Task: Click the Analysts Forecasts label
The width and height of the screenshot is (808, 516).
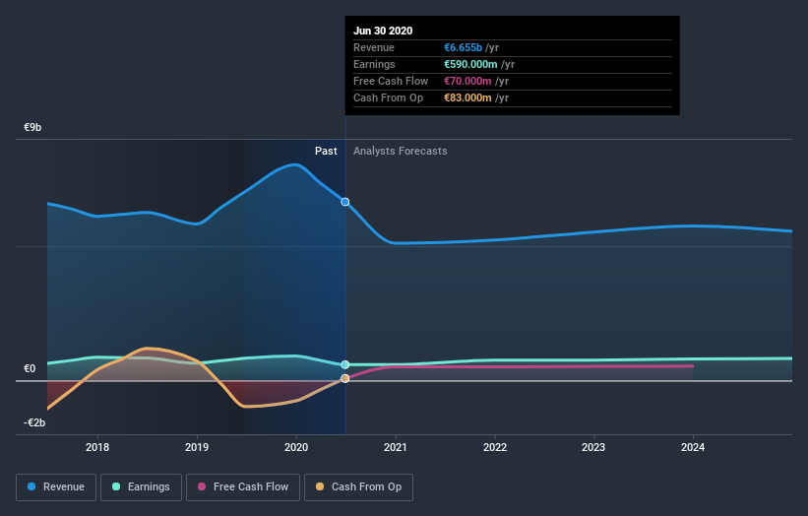Action: (x=401, y=151)
